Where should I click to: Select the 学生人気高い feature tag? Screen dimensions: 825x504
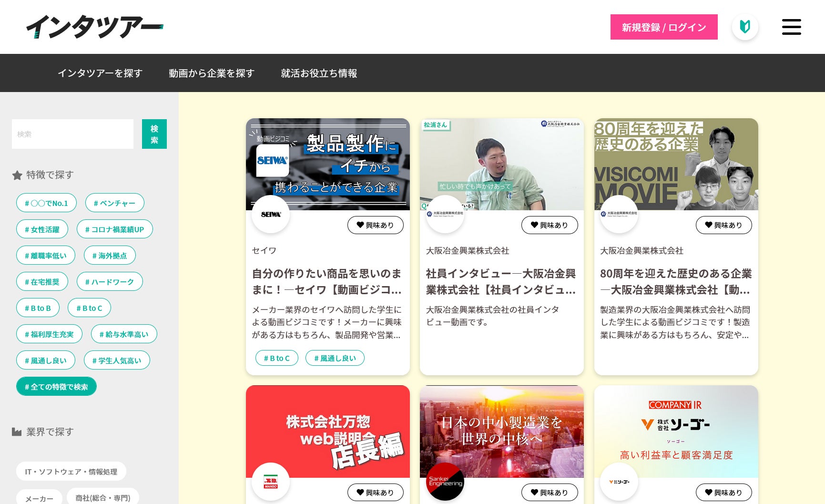pos(117,360)
